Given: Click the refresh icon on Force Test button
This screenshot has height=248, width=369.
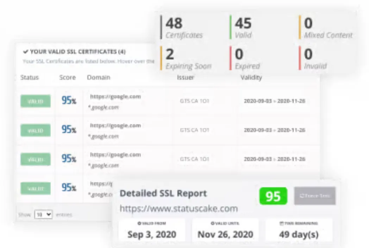Looking at the screenshot, I should [302, 196].
